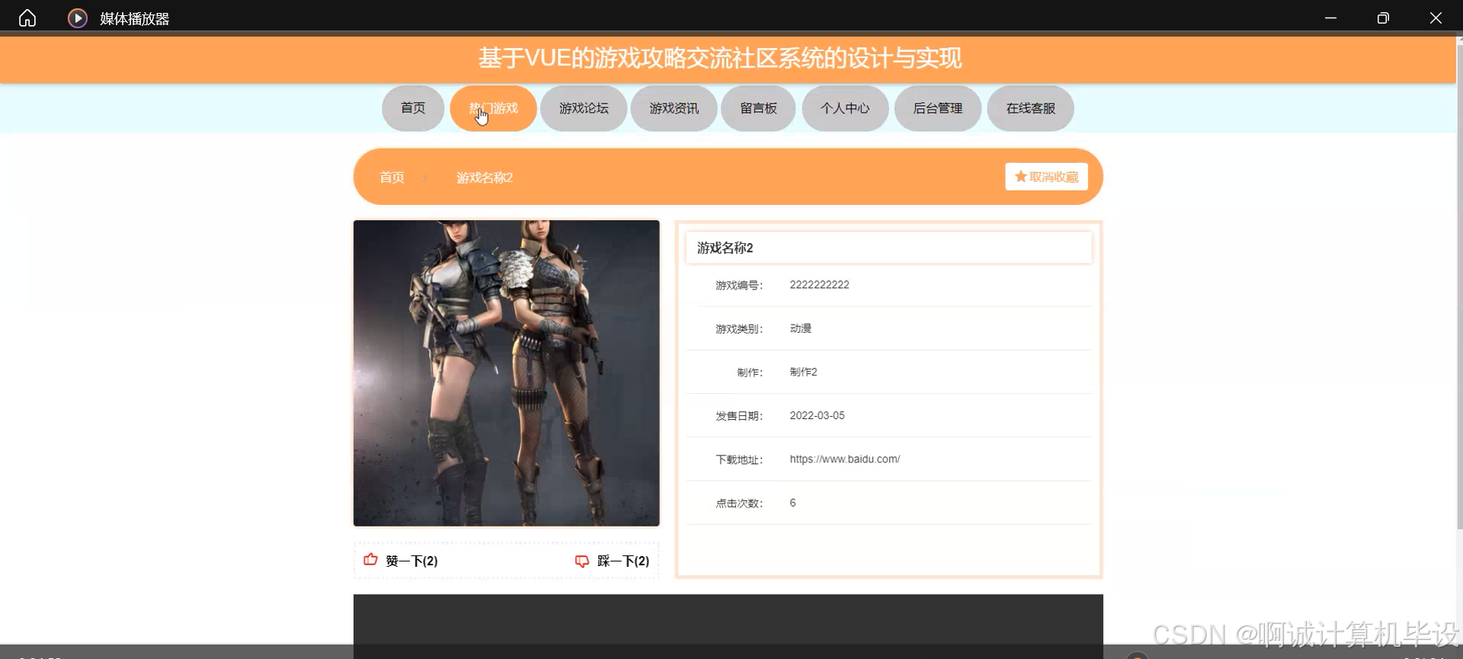1463x659 pixels.
Task: Open the 留言板 tab
Action: coord(758,108)
